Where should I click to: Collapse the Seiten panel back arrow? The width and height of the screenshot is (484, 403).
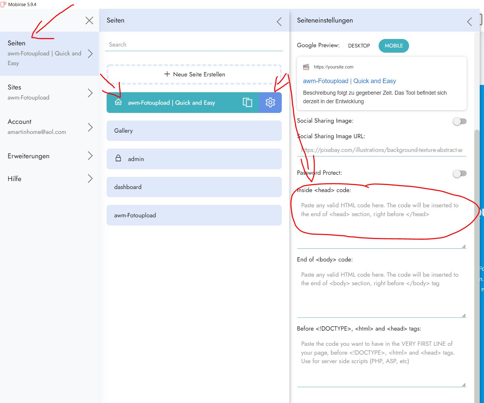[x=279, y=22]
